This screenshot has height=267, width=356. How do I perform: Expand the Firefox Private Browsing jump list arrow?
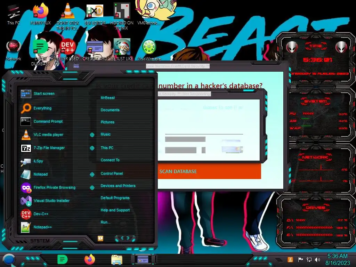point(92,187)
